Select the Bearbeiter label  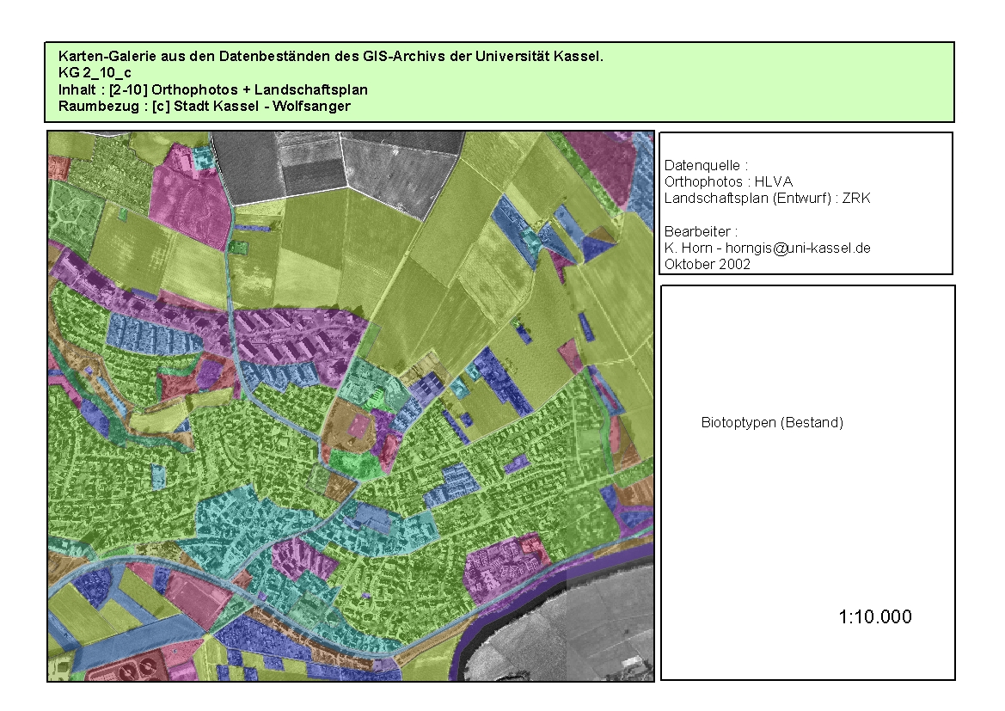coord(701,232)
